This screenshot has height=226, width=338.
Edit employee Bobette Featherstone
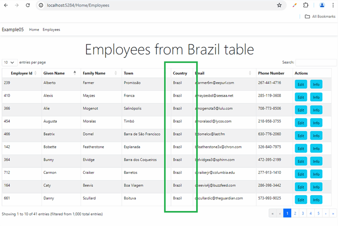click(301, 149)
